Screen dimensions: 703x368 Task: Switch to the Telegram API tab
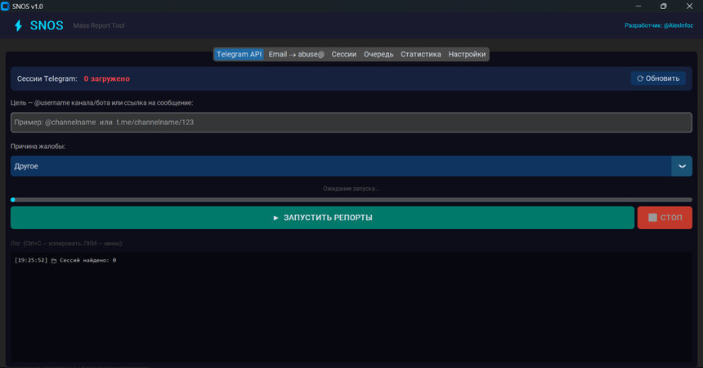pos(239,54)
